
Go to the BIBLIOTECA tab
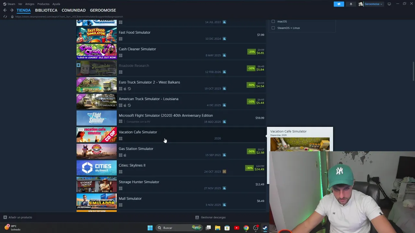(46, 10)
